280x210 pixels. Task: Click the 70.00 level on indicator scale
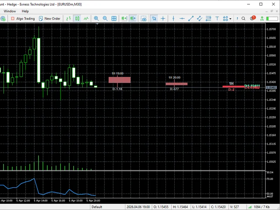270,179
